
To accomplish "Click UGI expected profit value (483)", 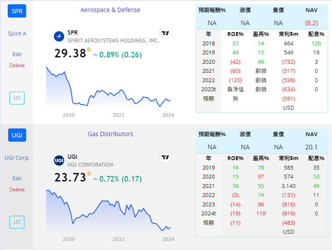I will 289,223.
